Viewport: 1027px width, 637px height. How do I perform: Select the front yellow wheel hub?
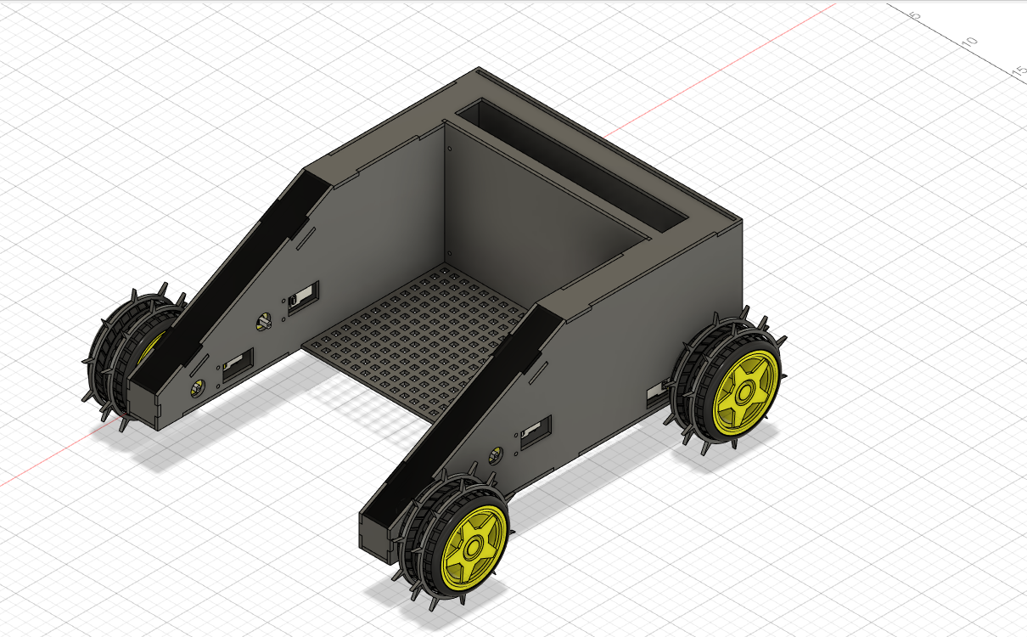475,547
